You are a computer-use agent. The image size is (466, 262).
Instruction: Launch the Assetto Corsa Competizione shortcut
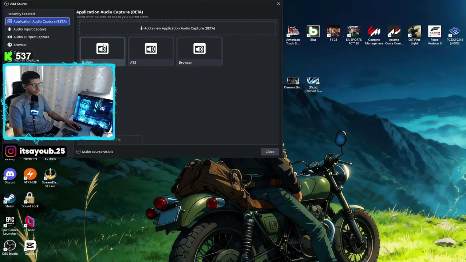point(394,35)
